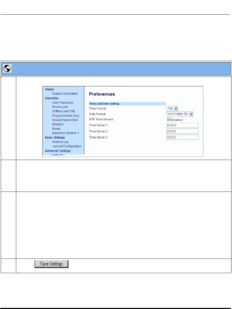Click the Time Server 2 input field
The height and width of the screenshot is (309, 232).
click(183, 131)
